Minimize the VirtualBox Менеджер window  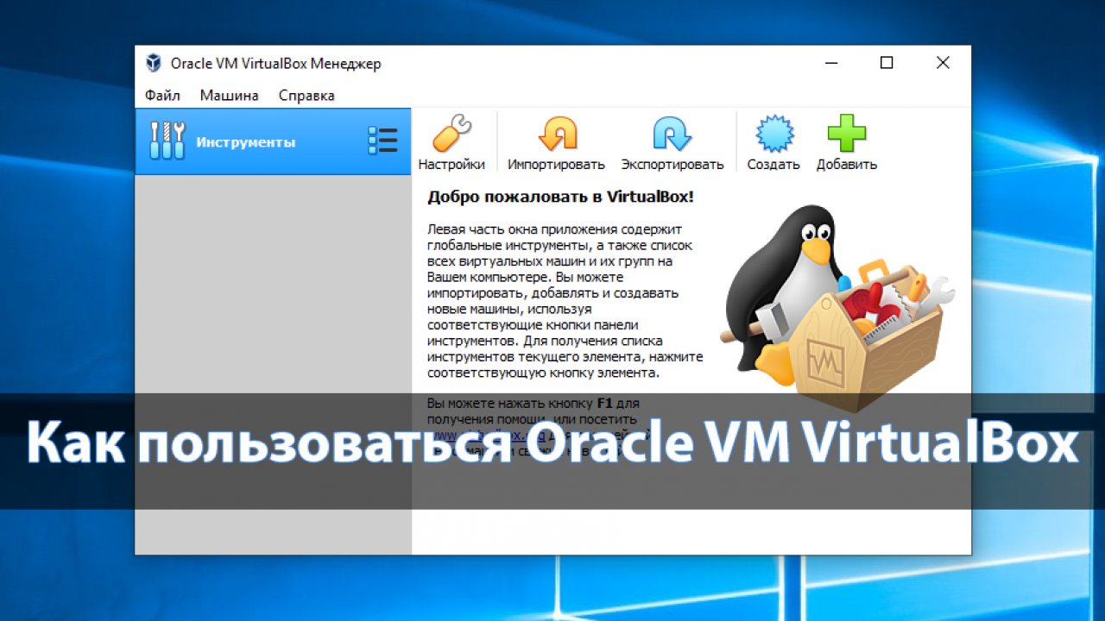(830, 63)
